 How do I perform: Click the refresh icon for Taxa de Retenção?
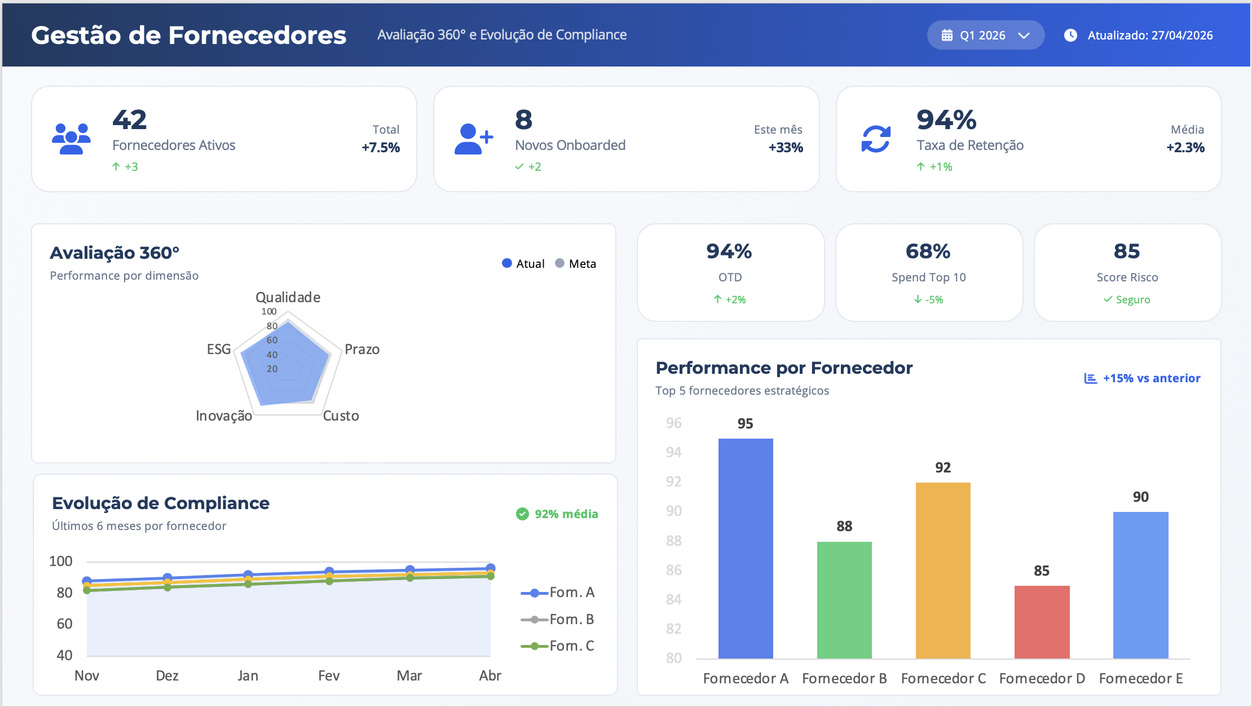876,139
